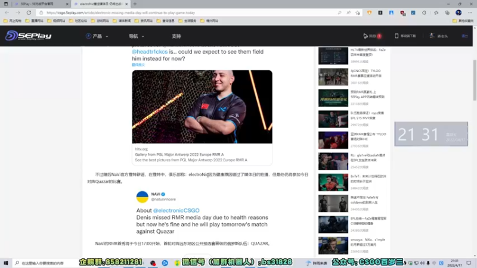Switch to the first 5EPlay tab
The height and width of the screenshot is (268, 477).
coord(41,4)
